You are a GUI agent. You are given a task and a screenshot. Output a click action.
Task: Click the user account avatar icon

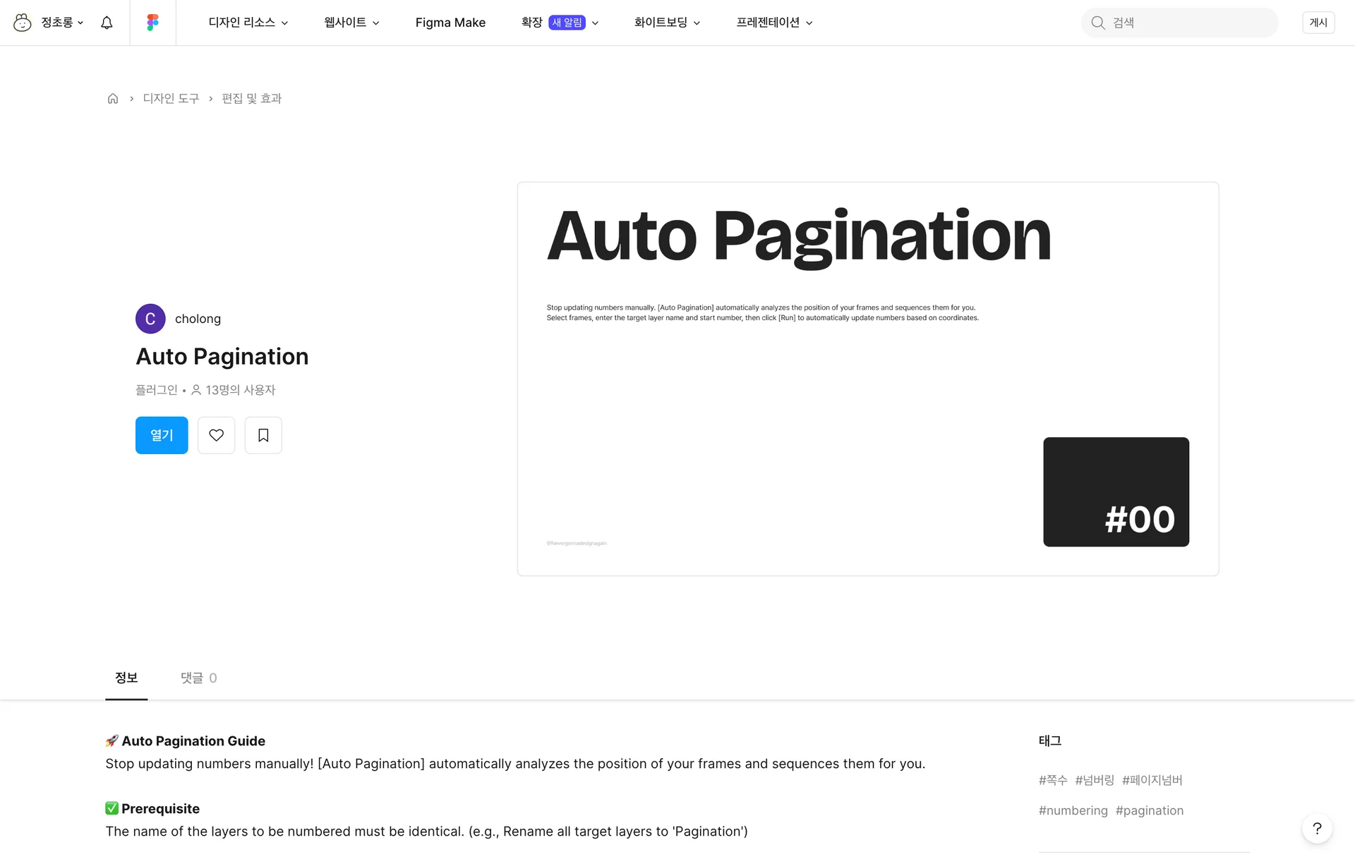point(23,23)
